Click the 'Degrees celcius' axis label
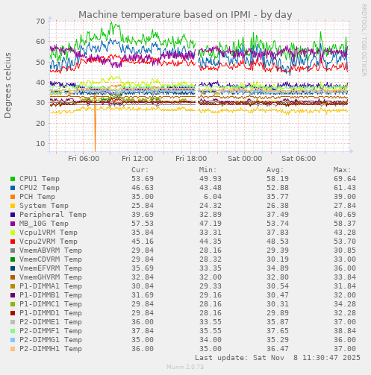 (x=7, y=85)
